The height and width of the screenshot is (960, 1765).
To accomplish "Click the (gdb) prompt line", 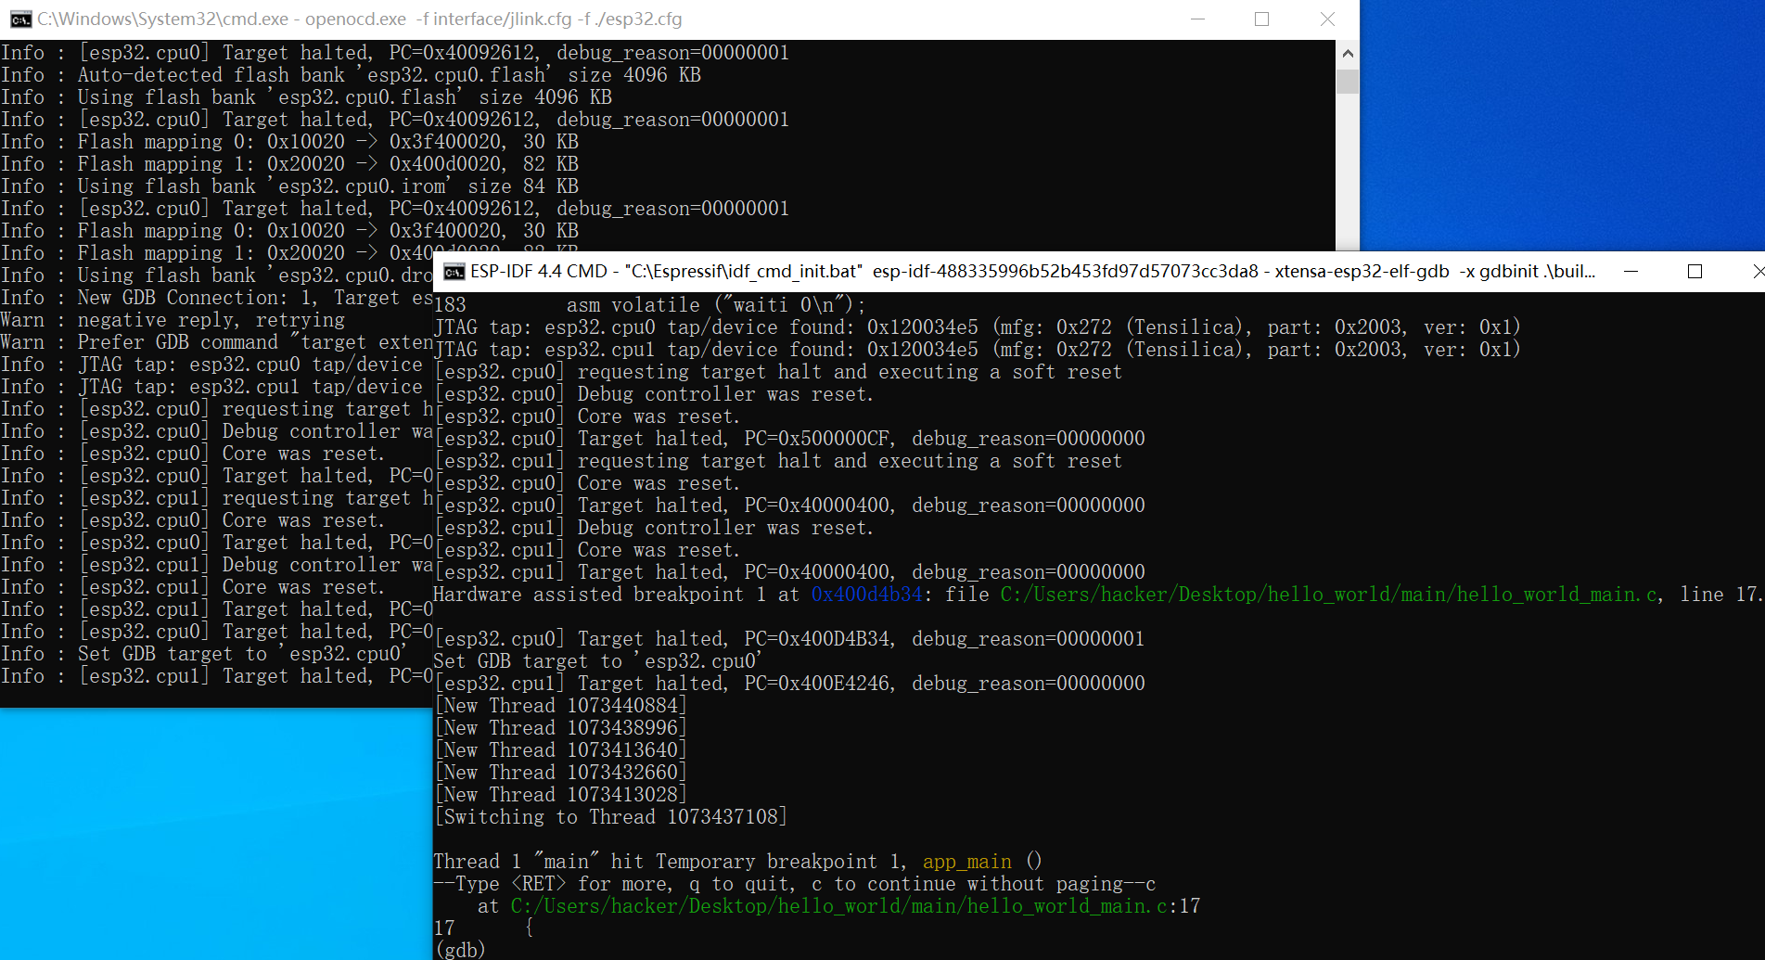I will tap(460, 950).
